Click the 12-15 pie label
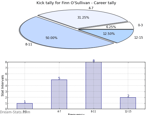This screenshot has width=153, height=115. [x=139, y=37]
